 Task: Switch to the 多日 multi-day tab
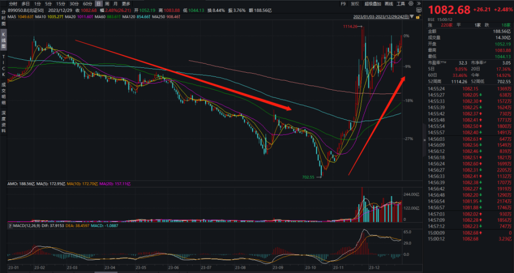(25, 4)
